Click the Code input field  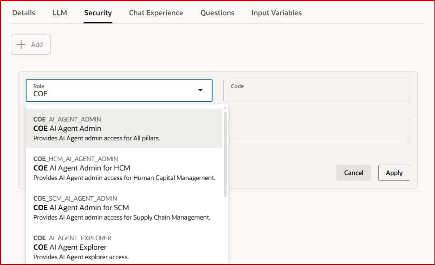coord(317,90)
